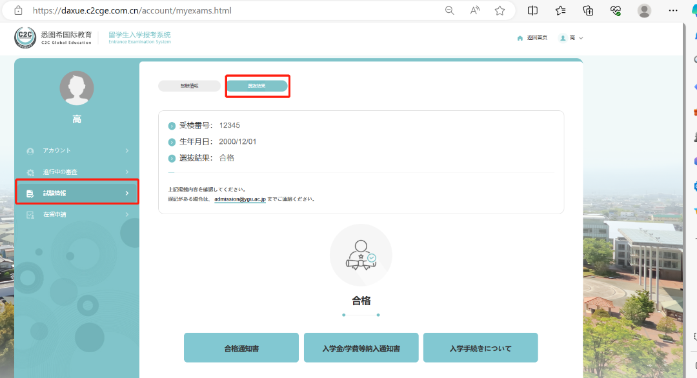This screenshot has height=378, width=697.
Task: Click the admission@ygu.ac.jp email link
Action: click(240, 199)
